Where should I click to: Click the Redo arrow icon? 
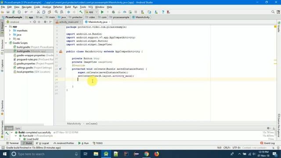pos(31,12)
